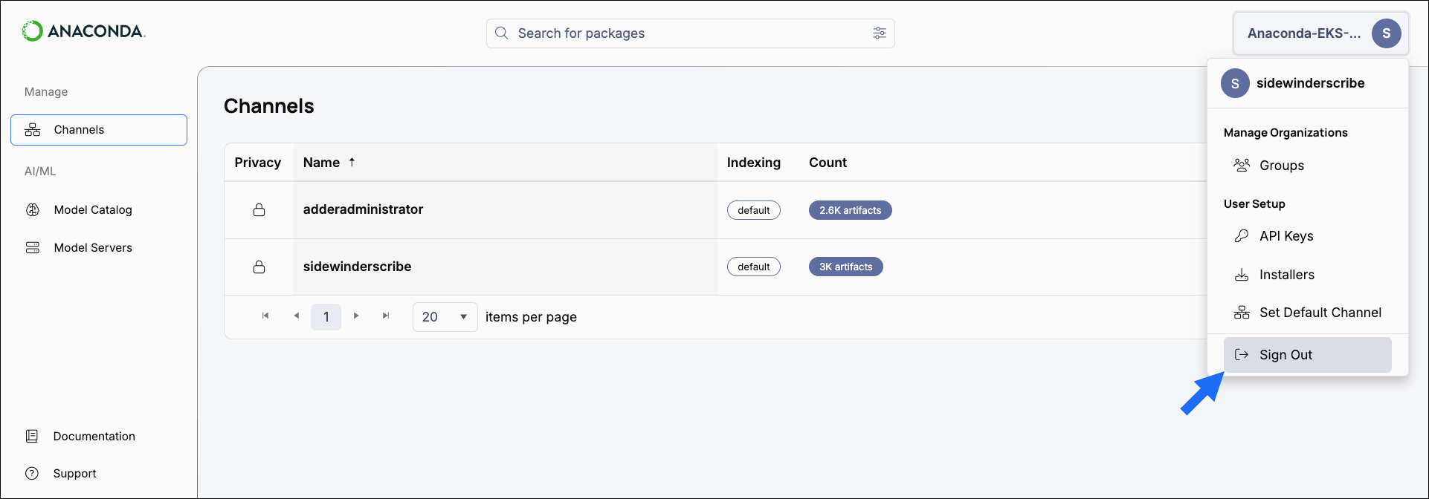Screen dimensions: 1429x499
Task: Open Anaconda-EKS account dropdown
Action: 1320,33
